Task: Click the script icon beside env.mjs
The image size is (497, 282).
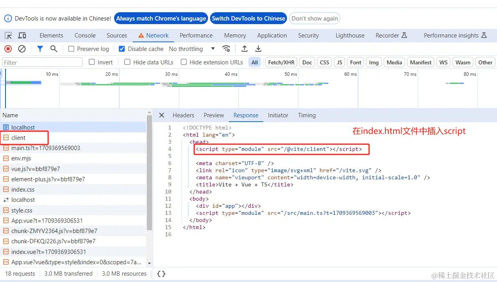Action: [6, 158]
